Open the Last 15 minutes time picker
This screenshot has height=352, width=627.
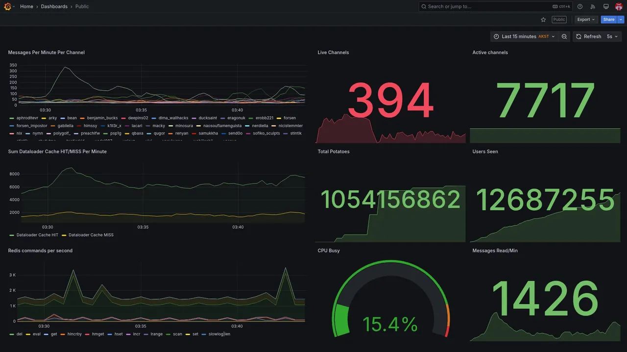click(524, 37)
